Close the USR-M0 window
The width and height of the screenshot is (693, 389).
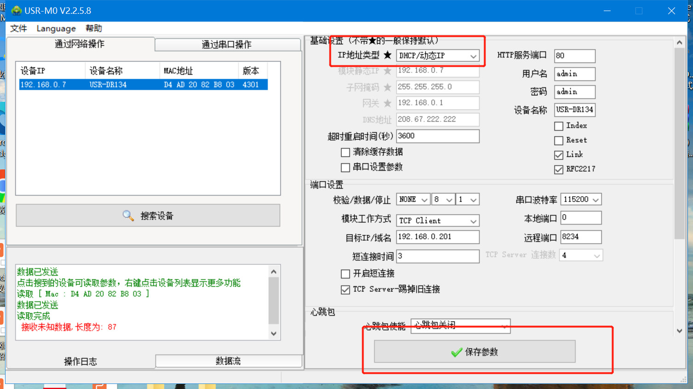tap(671, 11)
